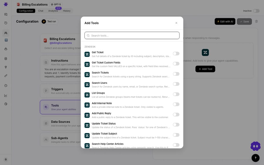Click the Get Ticket tool name
This screenshot has width=264, height=165.
point(98,52)
